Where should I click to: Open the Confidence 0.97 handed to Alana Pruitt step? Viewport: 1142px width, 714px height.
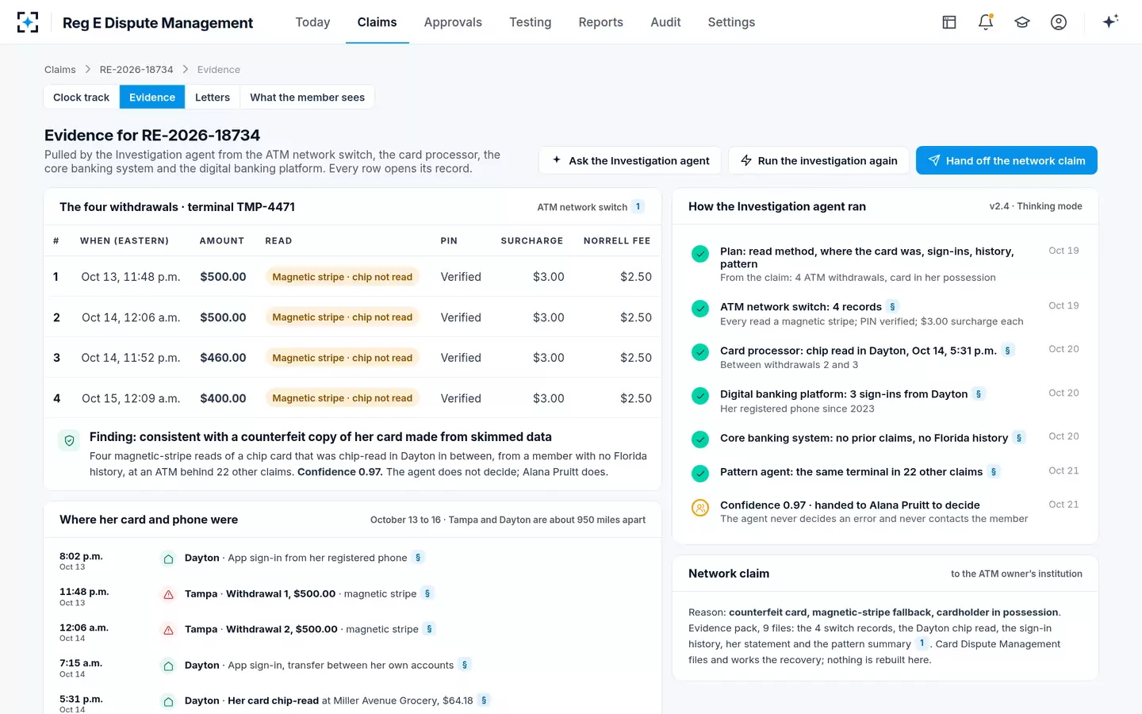885,512
